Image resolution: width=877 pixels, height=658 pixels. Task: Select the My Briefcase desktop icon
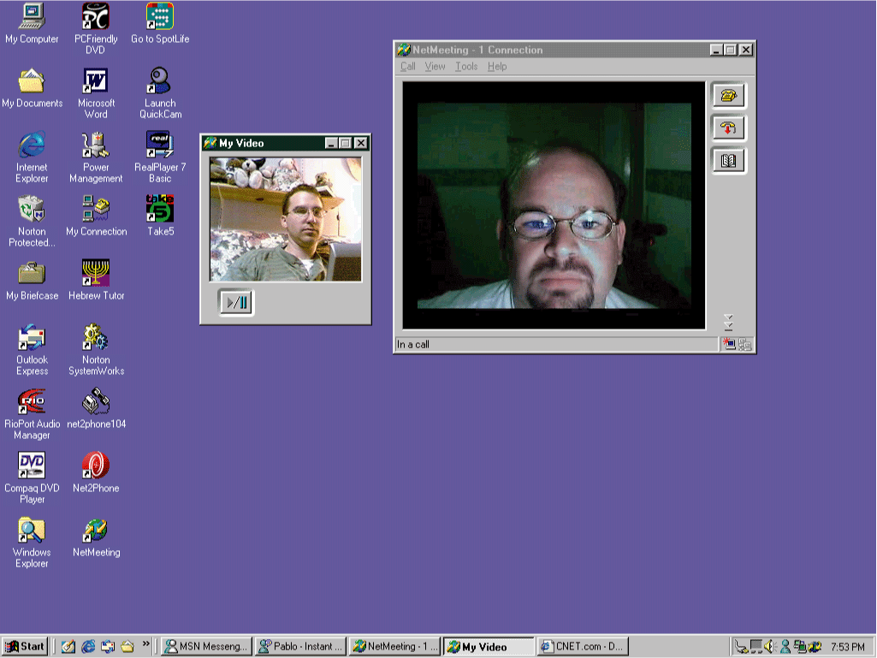click(32, 280)
